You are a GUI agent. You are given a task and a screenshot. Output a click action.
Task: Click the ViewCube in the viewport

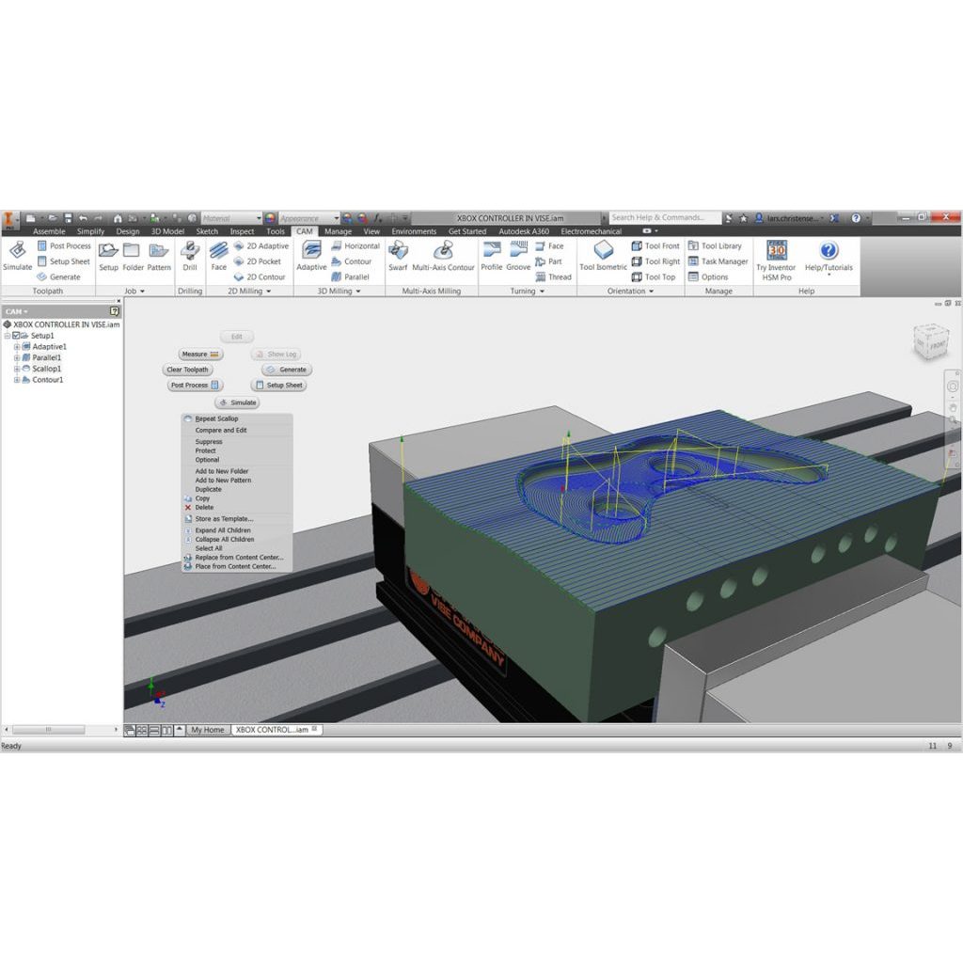pyautogui.click(x=930, y=341)
